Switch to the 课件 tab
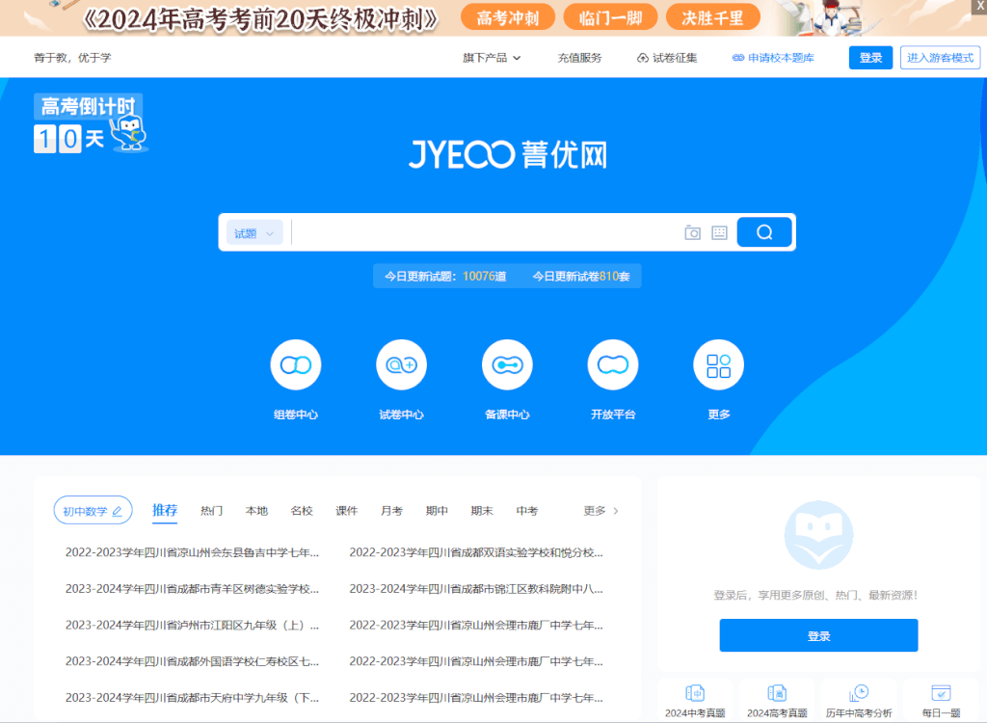The width and height of the screenshot is (987, 723). (347, 511)
